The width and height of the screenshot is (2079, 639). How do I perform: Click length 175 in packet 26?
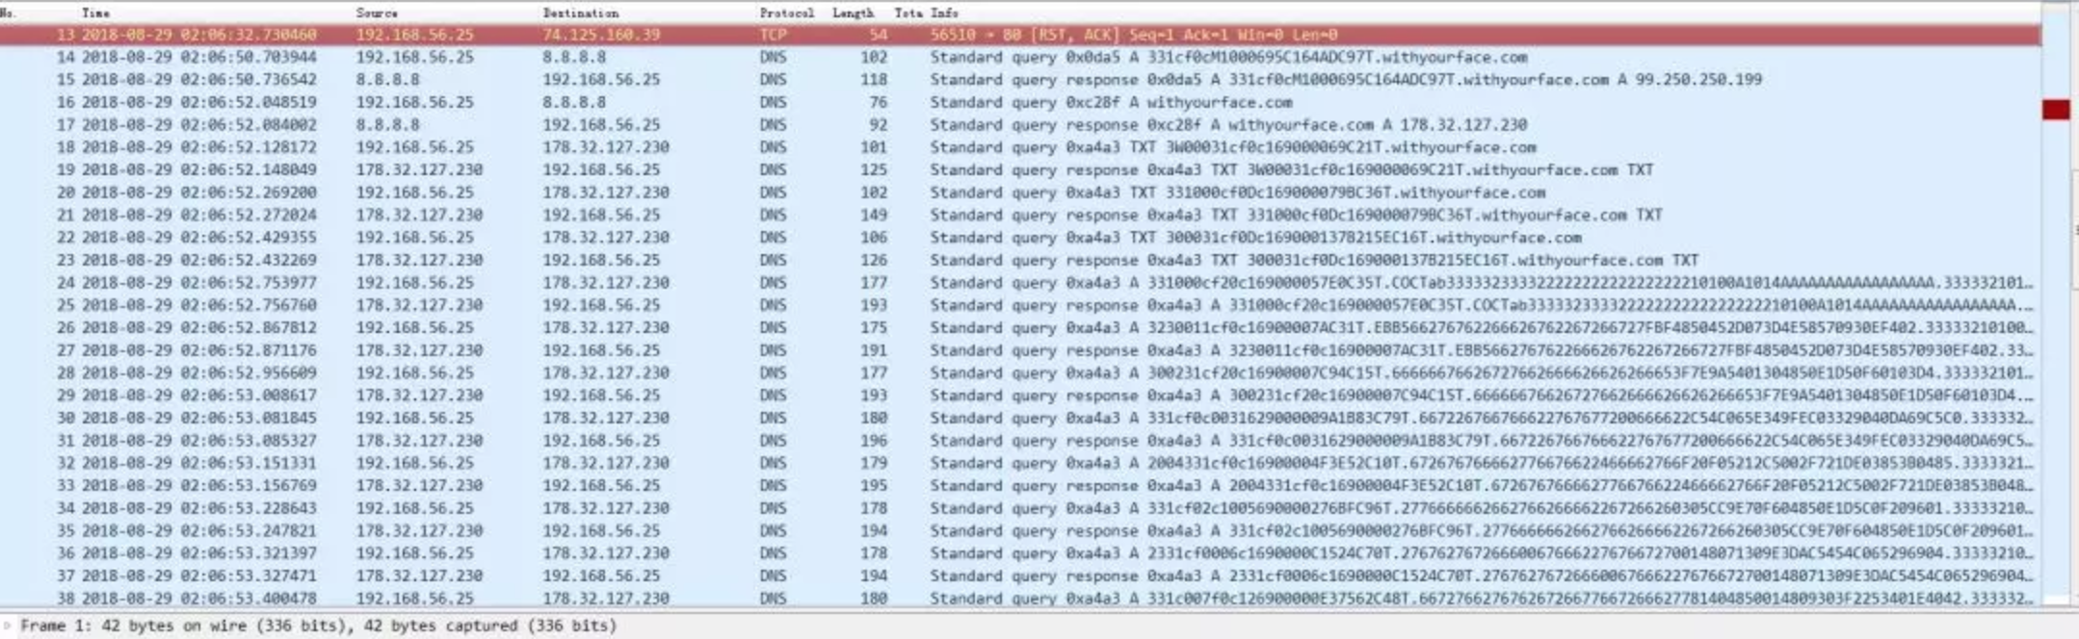click(x=873, y=328)
